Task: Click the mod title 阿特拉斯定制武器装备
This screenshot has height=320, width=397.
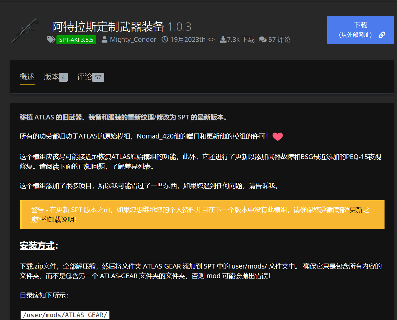Action: [108, 27]
